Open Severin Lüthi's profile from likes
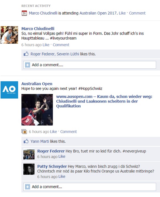Screen dimensions: 160x197 [68, 54]
